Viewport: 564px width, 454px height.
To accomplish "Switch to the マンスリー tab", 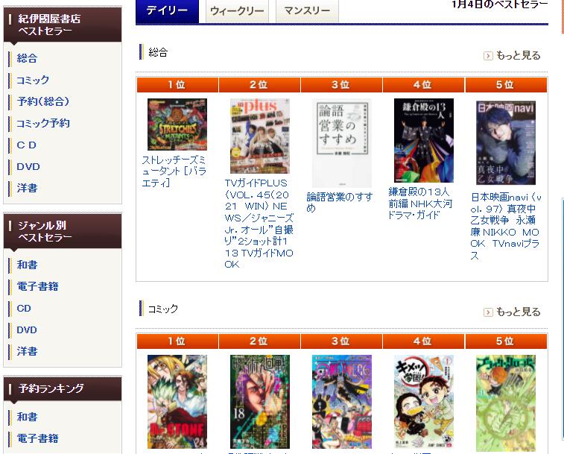I will pos(307,10).
